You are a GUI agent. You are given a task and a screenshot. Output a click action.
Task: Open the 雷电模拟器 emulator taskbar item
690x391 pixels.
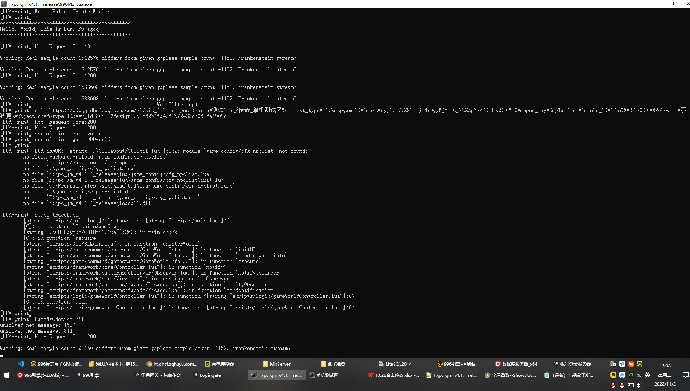point(219,364)
